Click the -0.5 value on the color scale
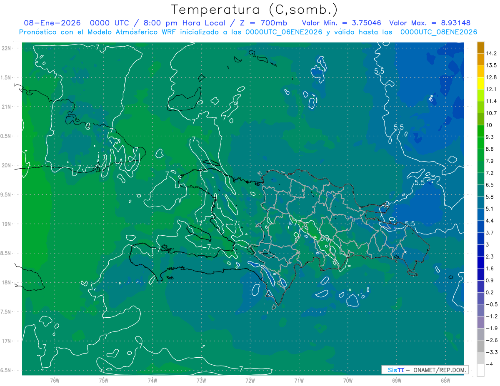This screenshot has height=386, width=500. click(491, 304)
